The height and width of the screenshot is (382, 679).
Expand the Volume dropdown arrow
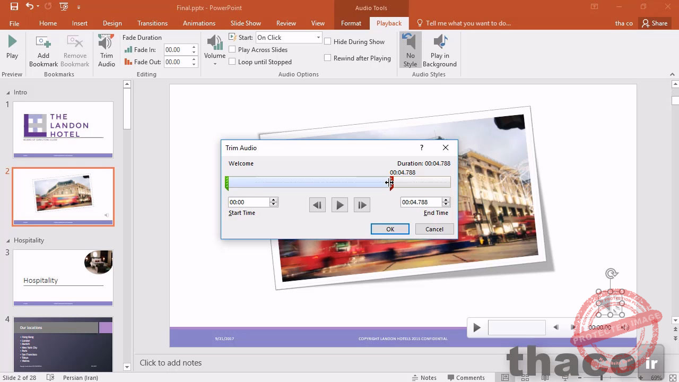tap(215, 64)
